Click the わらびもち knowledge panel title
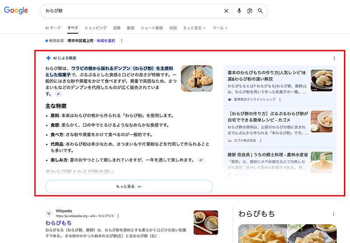 [x=256, y=214]
